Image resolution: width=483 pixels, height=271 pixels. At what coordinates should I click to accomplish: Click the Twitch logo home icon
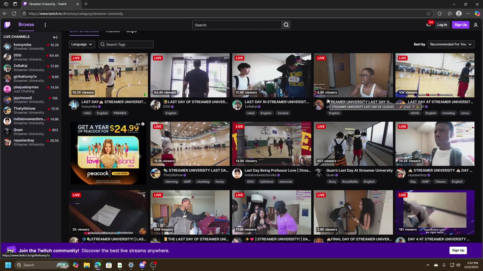[x=7, y=25]
